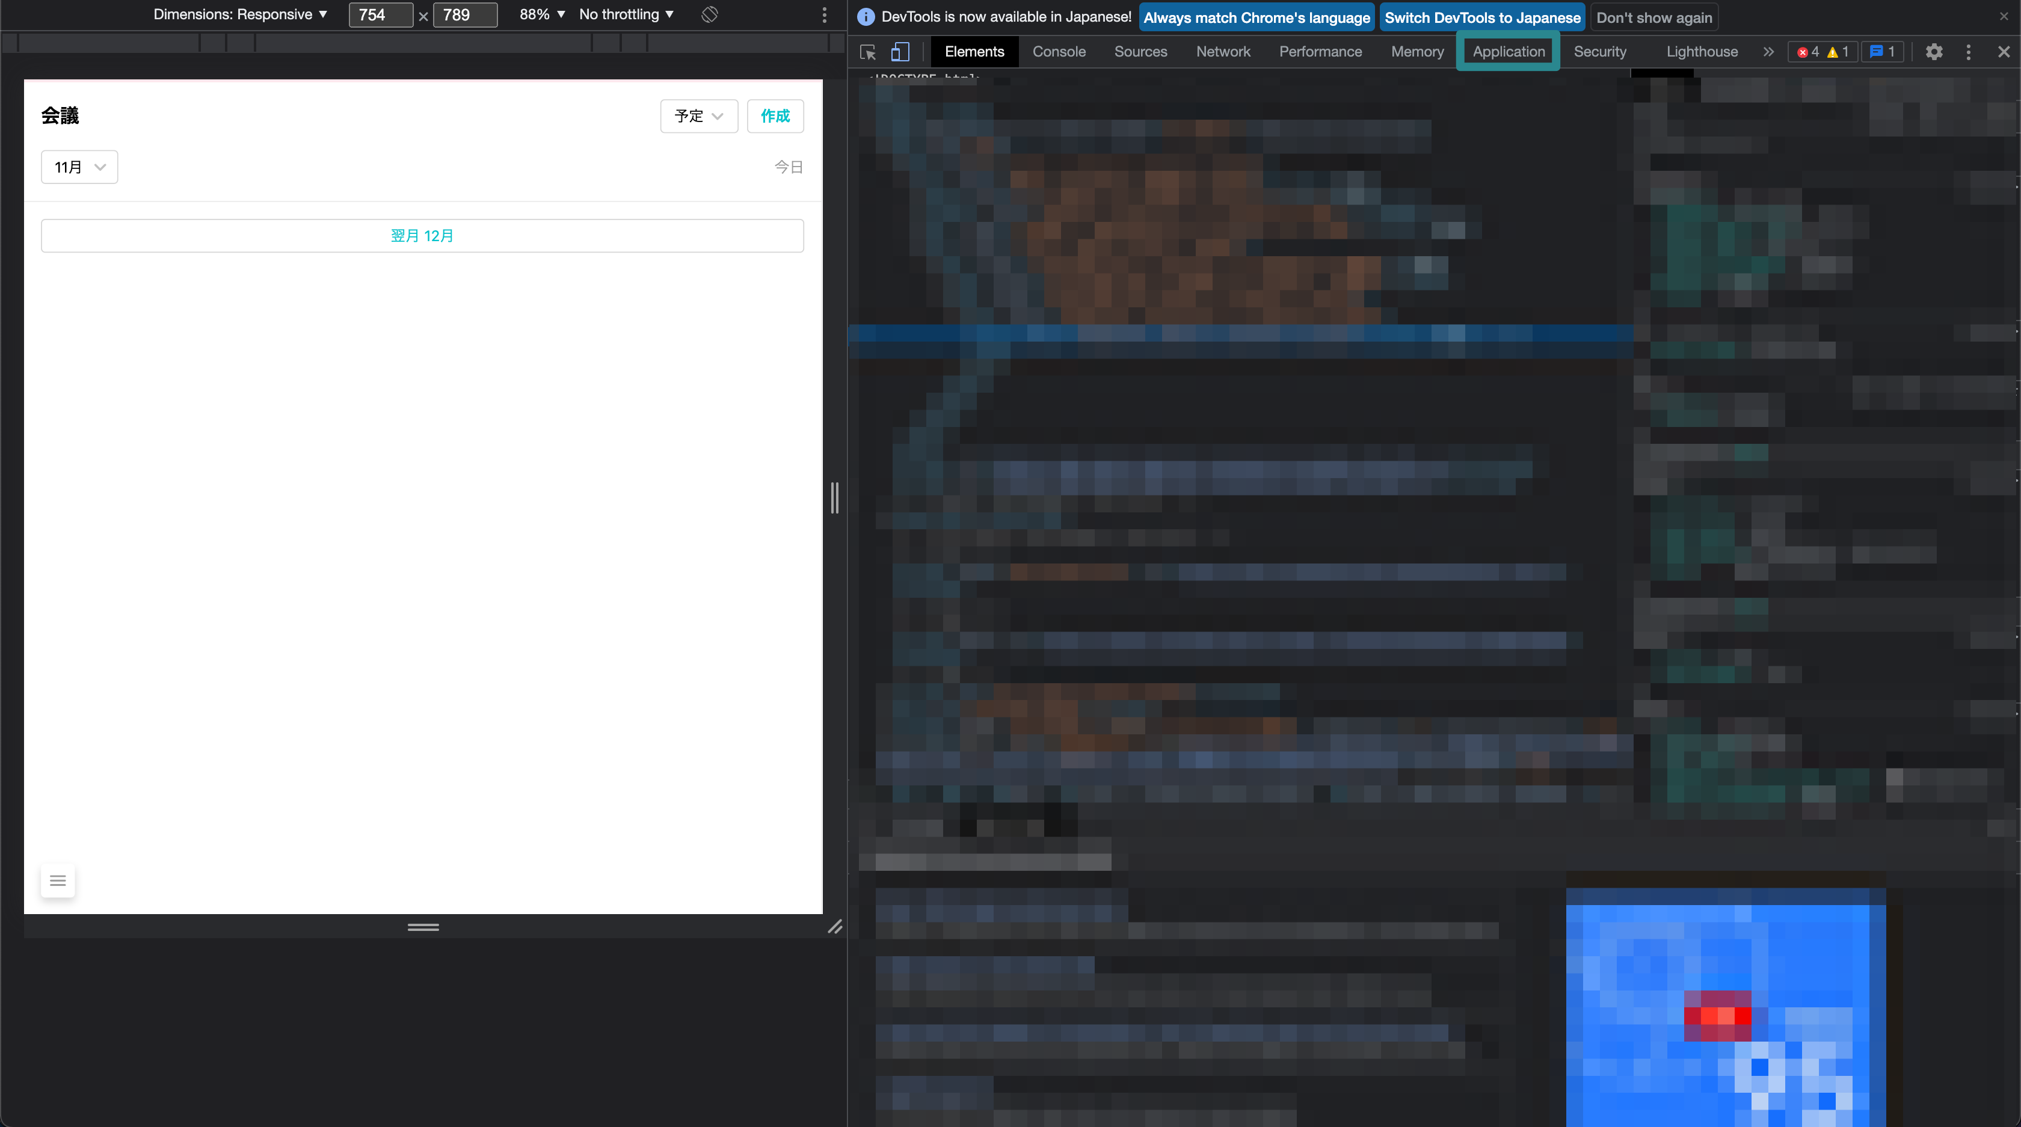Switch to the Console tab

click(x=1059, y=52)
